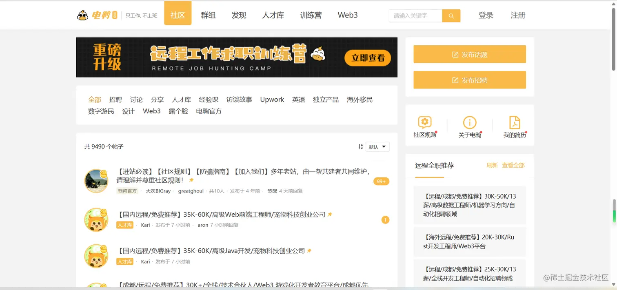
Task: Click user greatghoul
Action: pyautogui.click(x=191, y=191)
